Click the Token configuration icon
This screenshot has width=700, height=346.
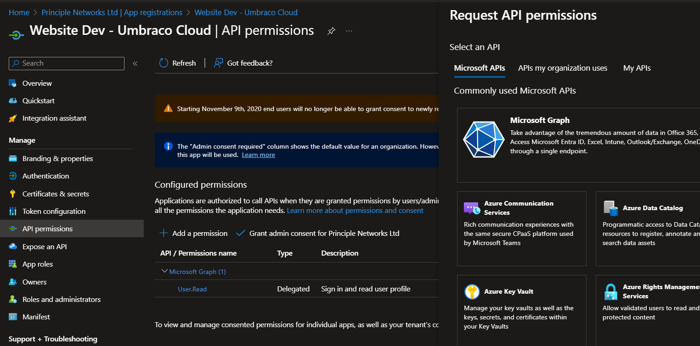click(x=13, y=211)
